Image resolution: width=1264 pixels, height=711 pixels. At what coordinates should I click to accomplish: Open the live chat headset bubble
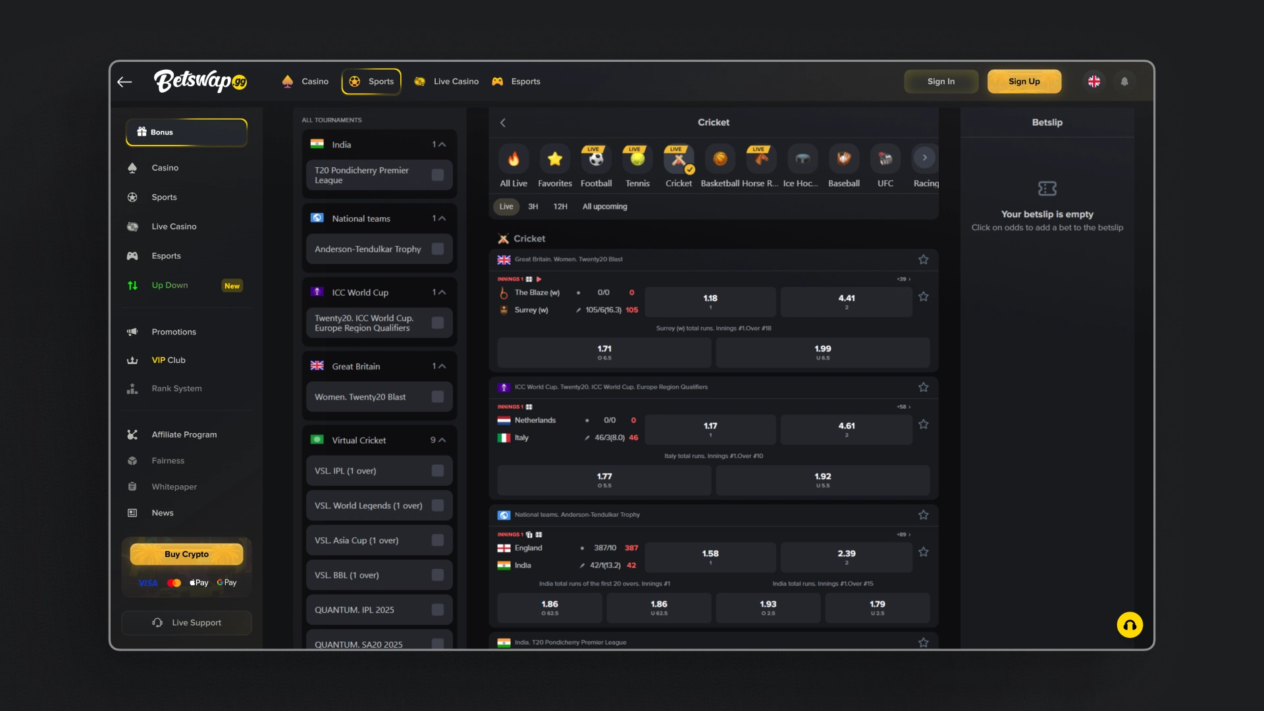pyautogui.click(x=1130, y=625)
